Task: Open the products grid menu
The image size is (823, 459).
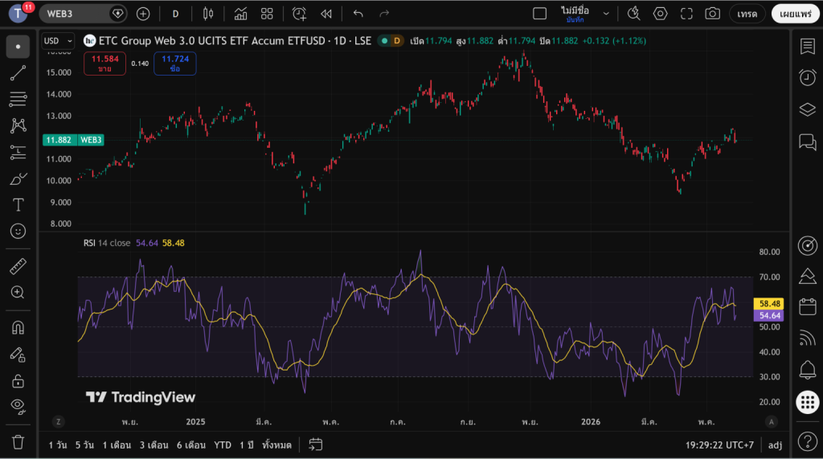Action: pyautogui.click(x=807, y=402)
